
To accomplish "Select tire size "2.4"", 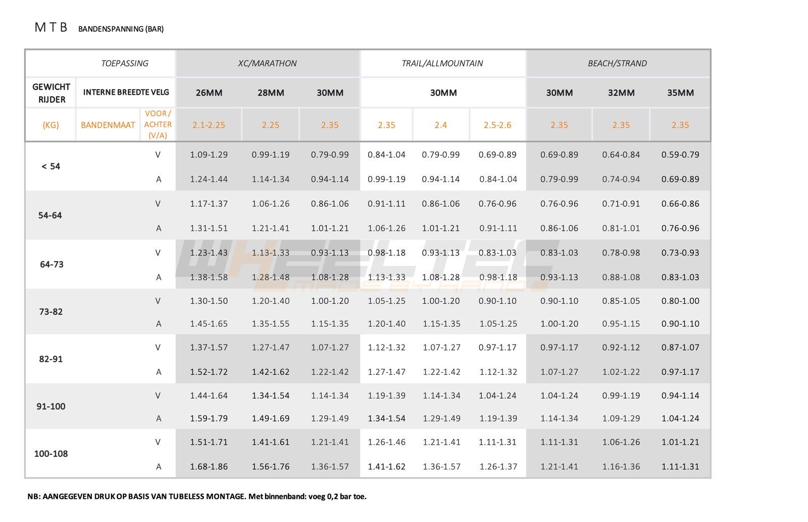I will (x=441, y=125).
